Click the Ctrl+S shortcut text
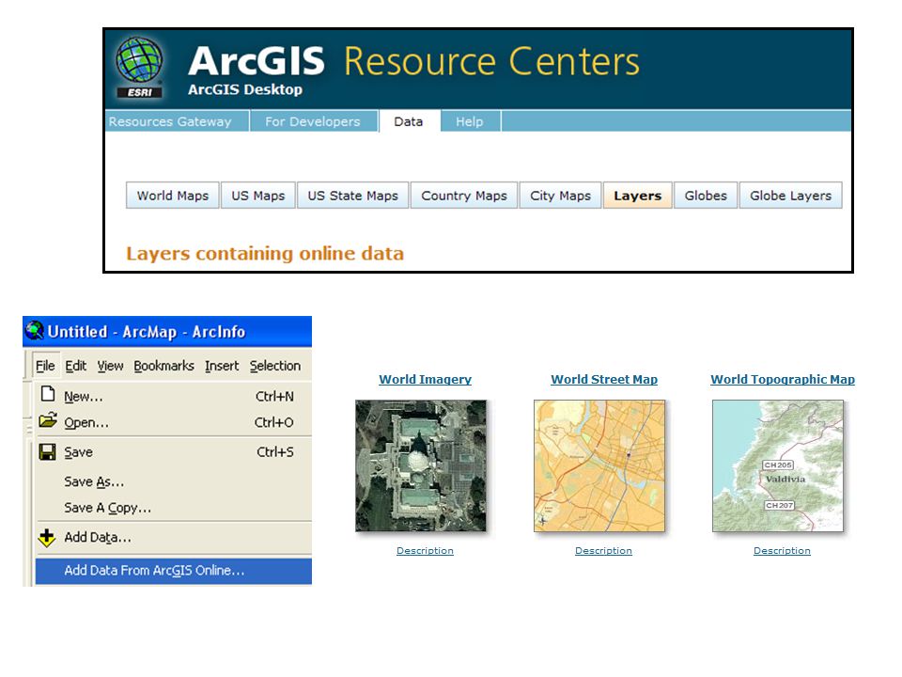902x677 pixels. pyautogui.click(x=275, y=452)
